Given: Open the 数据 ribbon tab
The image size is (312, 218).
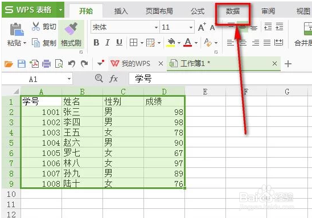Looking at the screenshot, I should [x=233, y=11].
